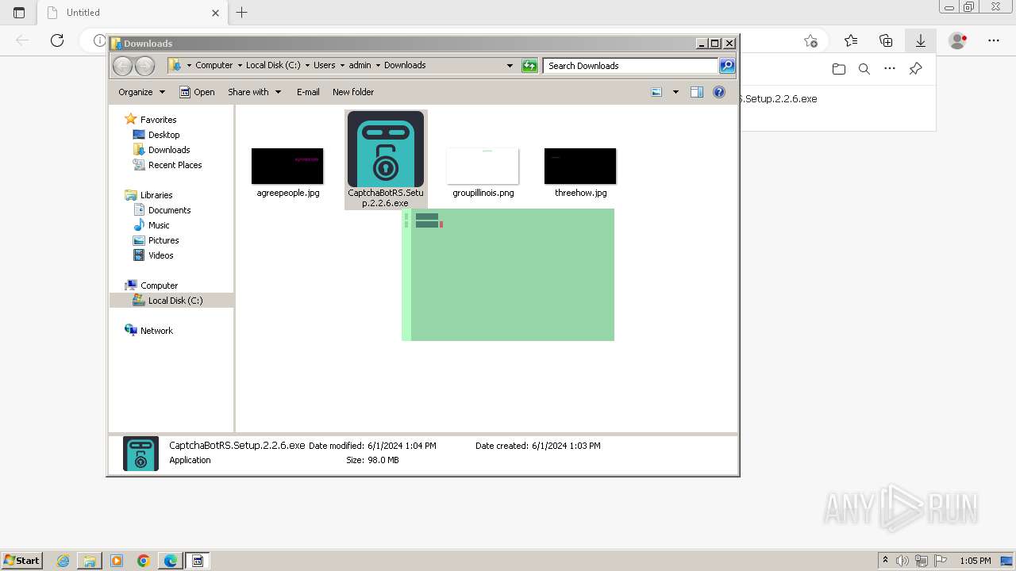Click Computer in address breadcrumb

[214, 66]
